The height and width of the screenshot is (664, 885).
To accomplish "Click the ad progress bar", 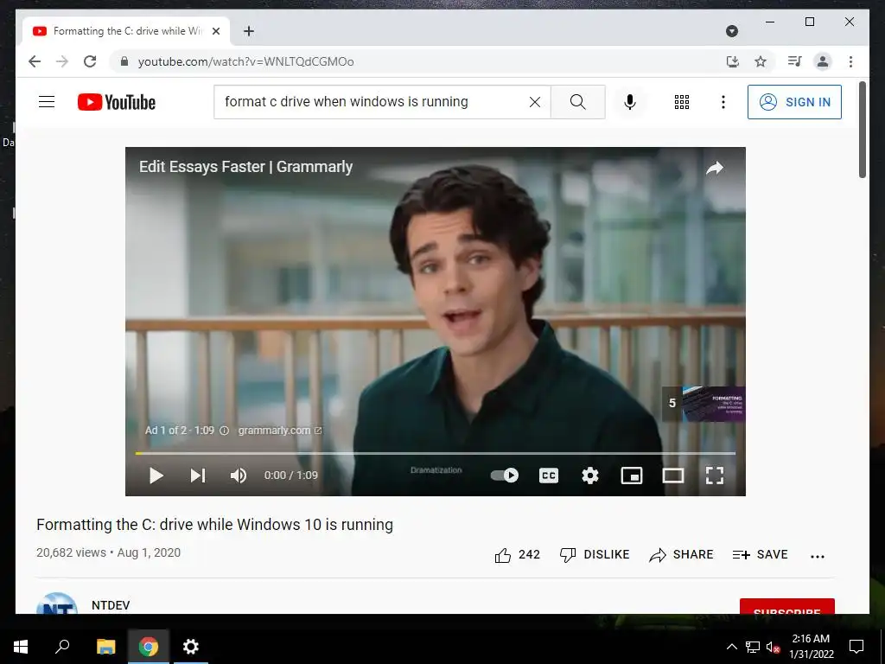I will pos(436,453).
